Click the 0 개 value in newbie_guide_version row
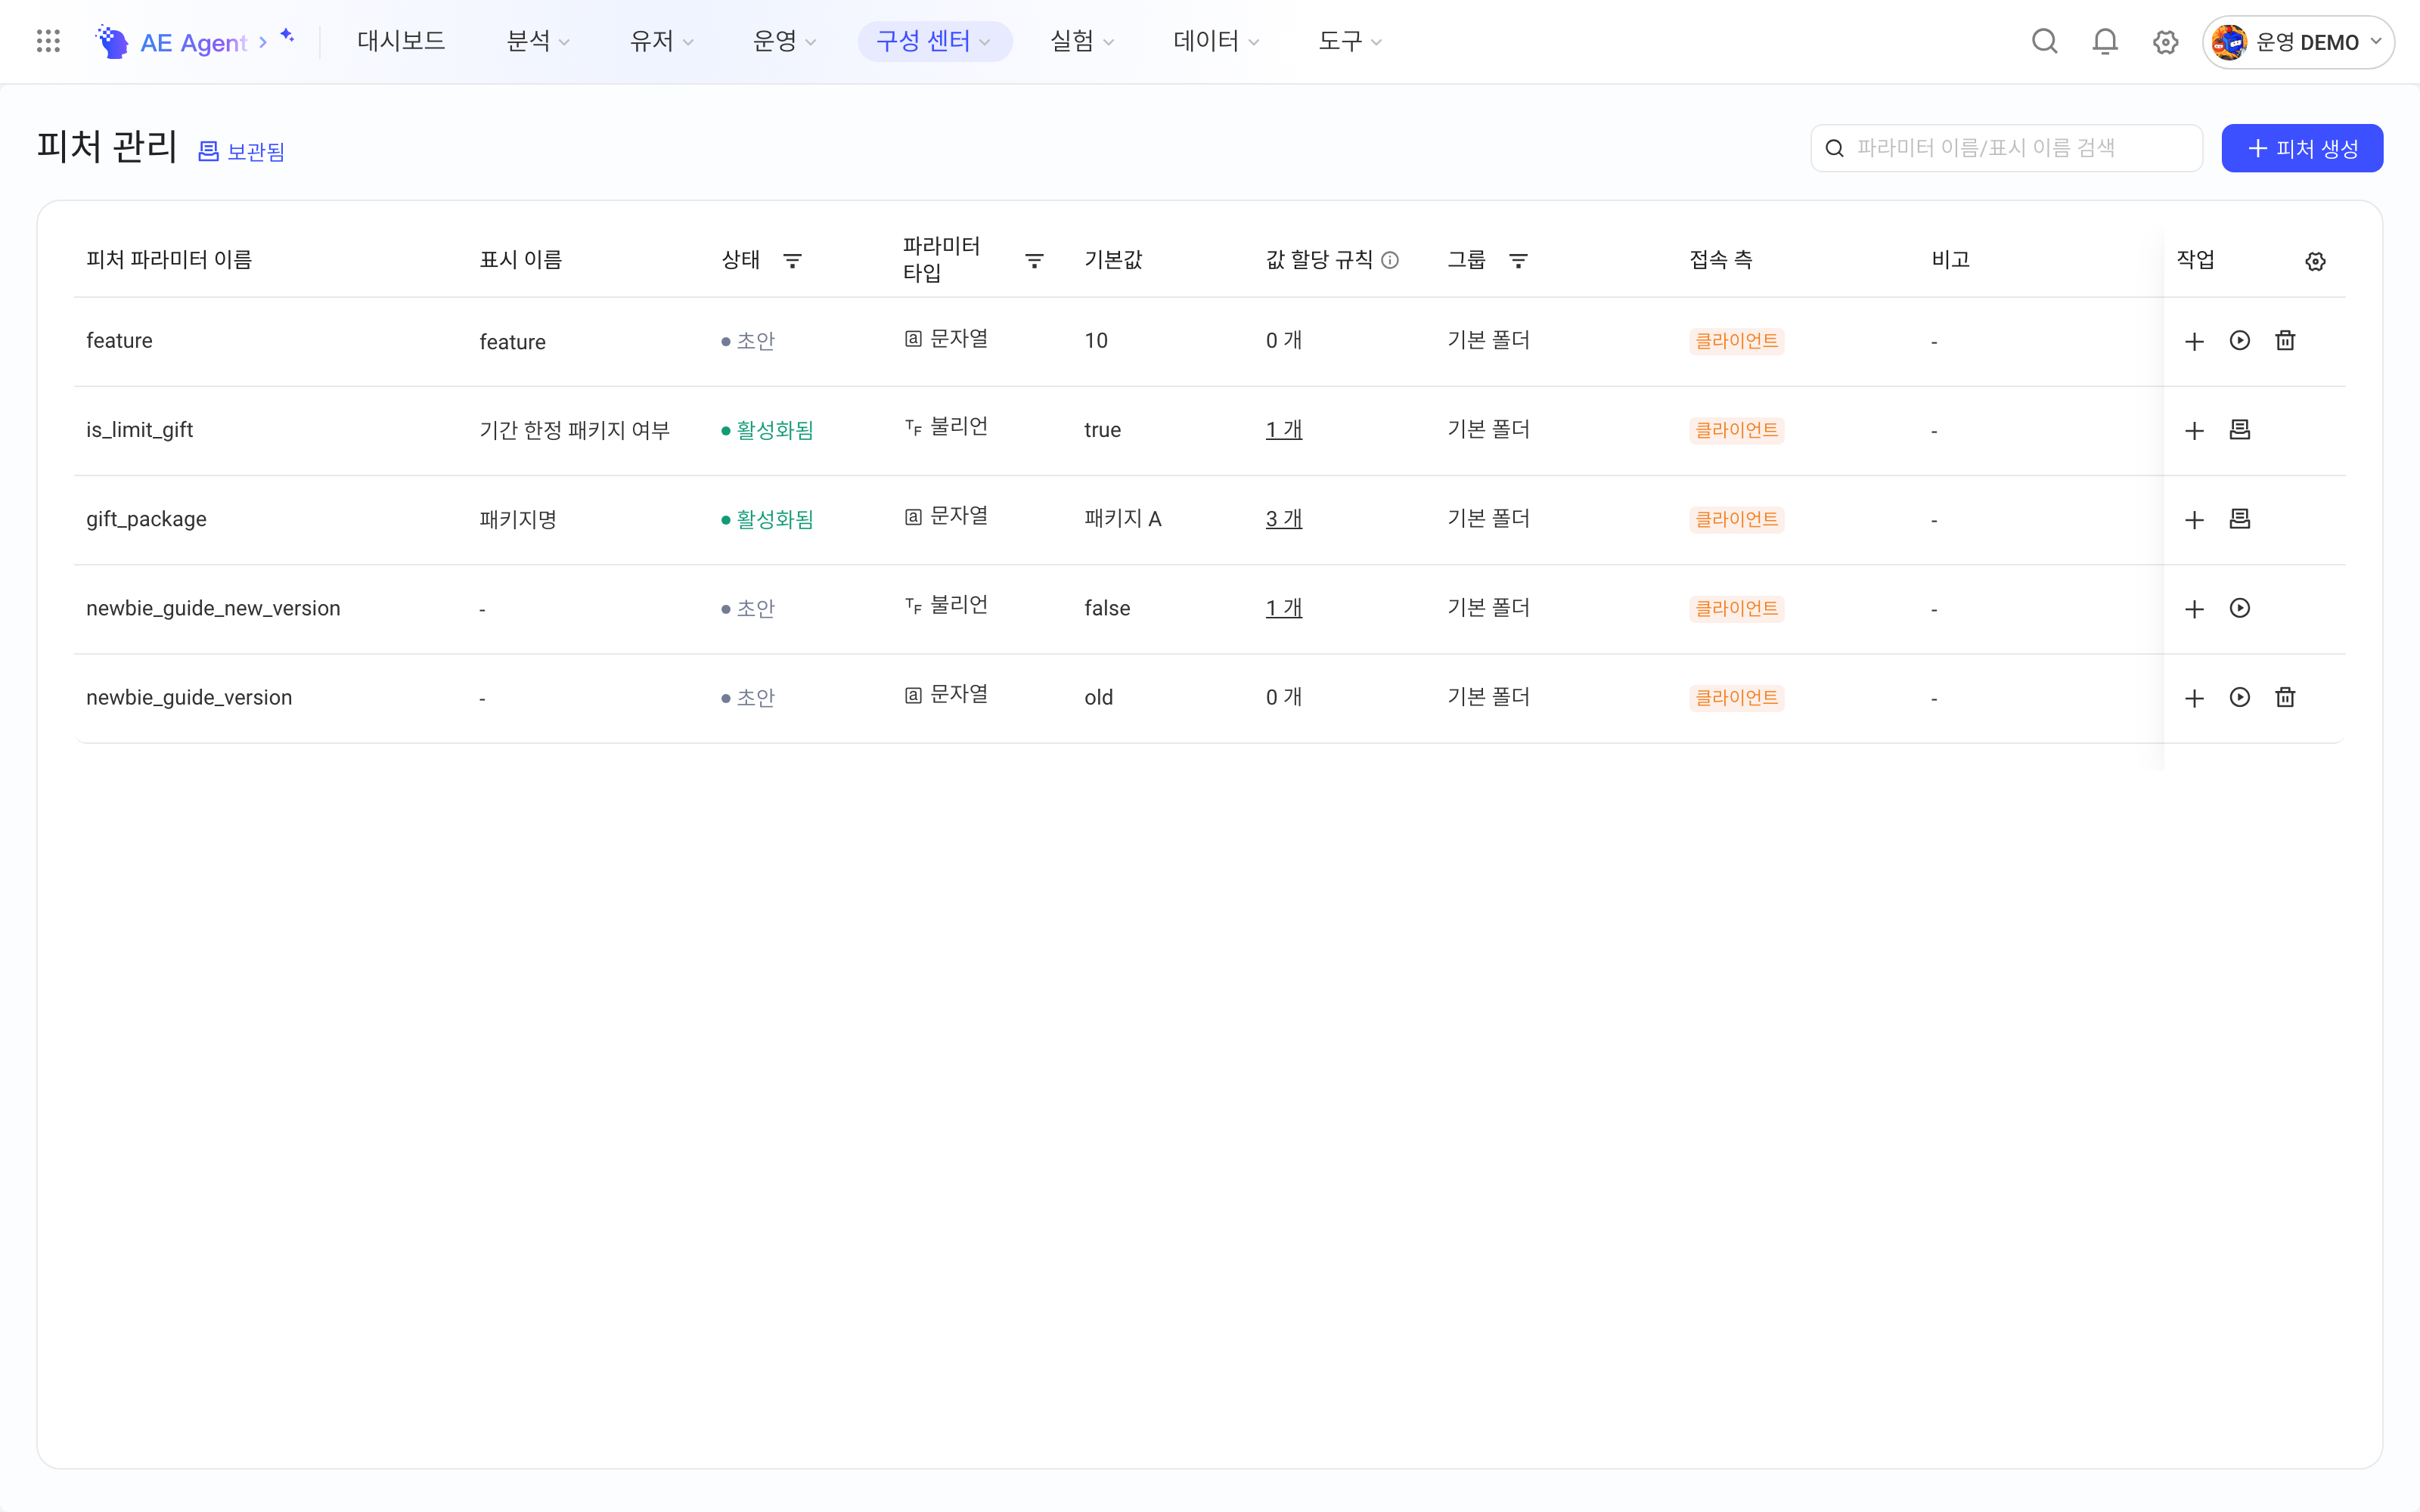The width and height of the screenshot is (2420, 1512). click(1284, 697)
